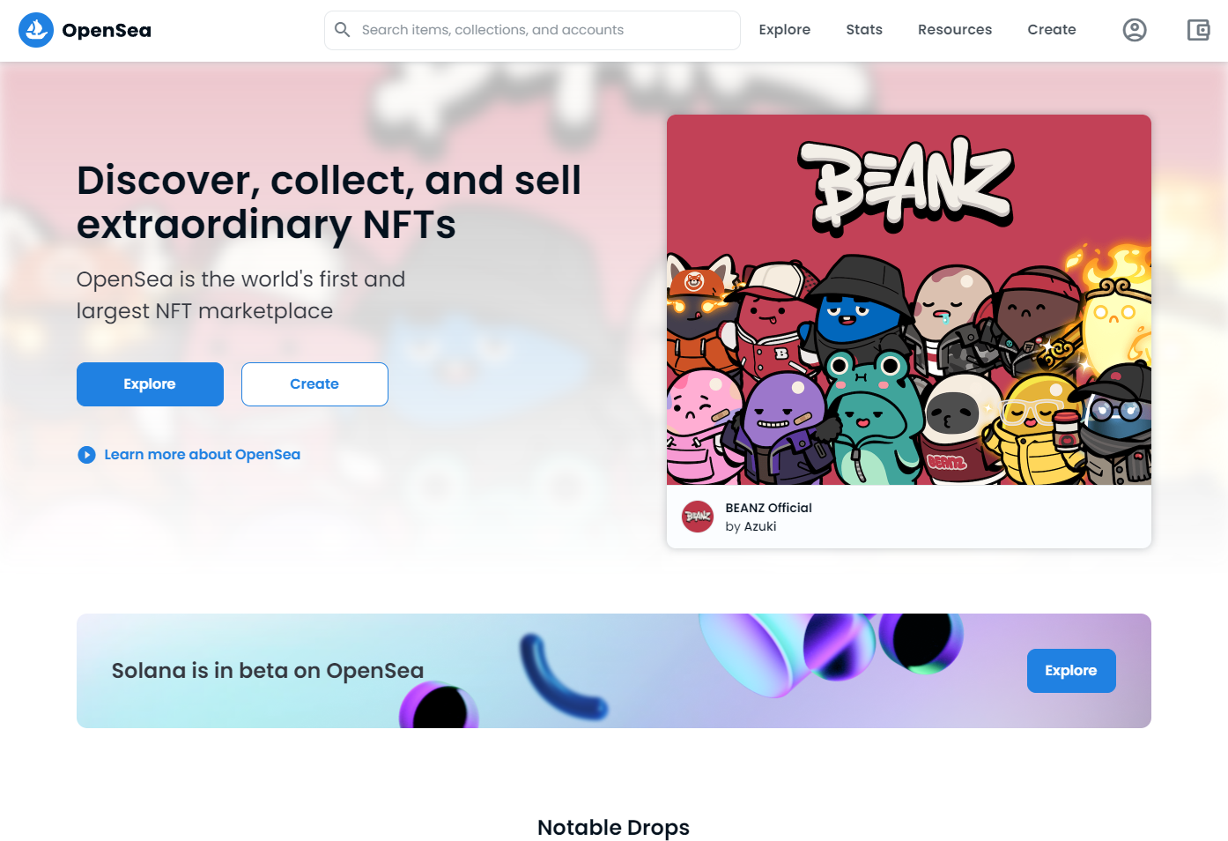Click the blue Explore hero button

pyautogui.click(x=150, y=384)
